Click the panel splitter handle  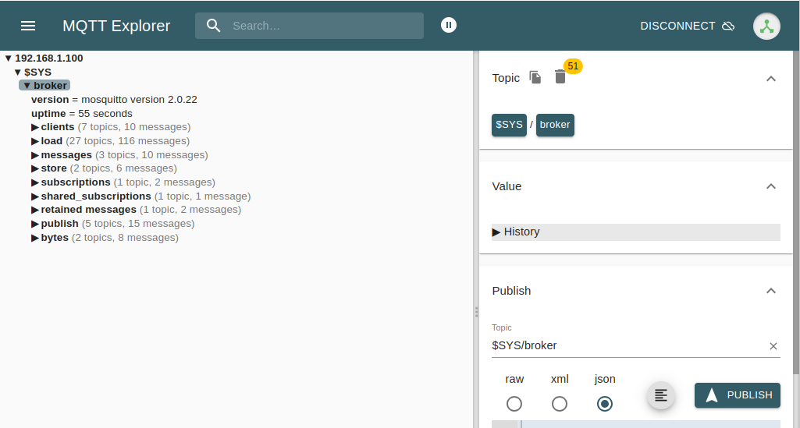tap(477, 313)
